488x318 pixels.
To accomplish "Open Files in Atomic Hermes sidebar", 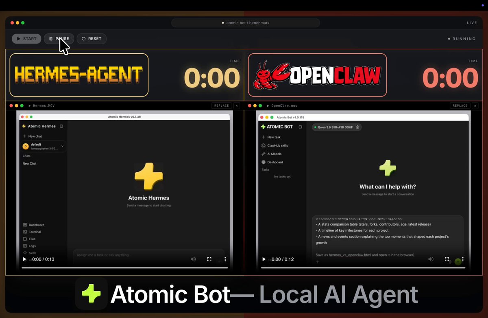I will pyautogui.click(x=29, y=239).
